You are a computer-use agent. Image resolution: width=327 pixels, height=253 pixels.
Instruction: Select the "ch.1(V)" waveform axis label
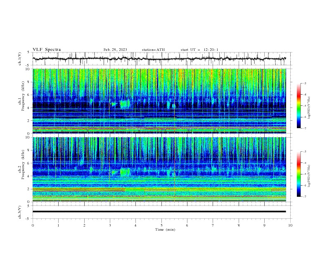click(x=20, y=59)
